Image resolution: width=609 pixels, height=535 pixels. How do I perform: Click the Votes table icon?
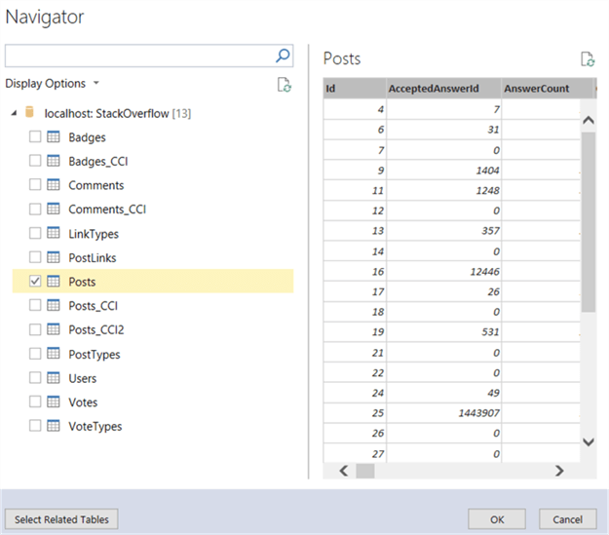[x=54, y=401]
